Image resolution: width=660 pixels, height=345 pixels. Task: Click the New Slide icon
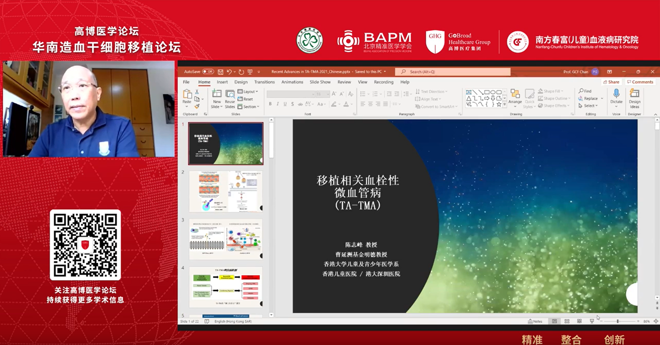(217, 94)
